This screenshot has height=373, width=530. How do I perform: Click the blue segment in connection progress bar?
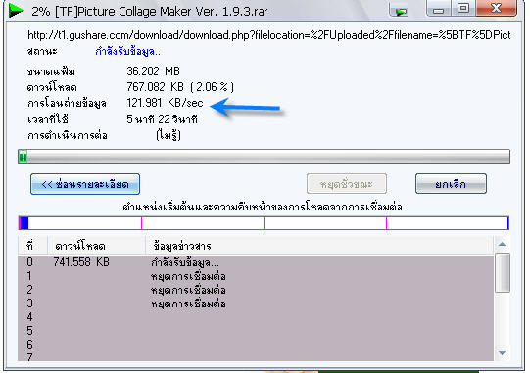pyautogui.click(x=24, y=223)
